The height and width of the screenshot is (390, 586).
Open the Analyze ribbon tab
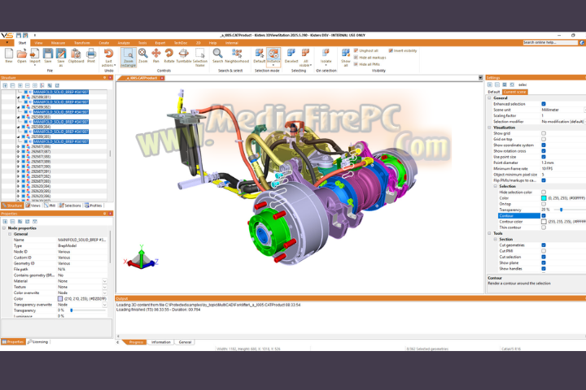click(124, 43)
